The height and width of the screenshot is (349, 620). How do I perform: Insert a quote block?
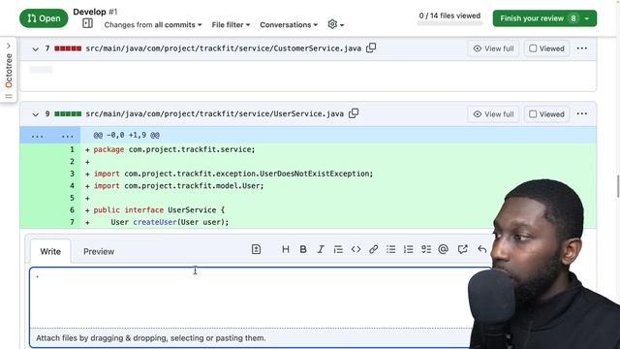pyautogui.click(x=338, y=249)
